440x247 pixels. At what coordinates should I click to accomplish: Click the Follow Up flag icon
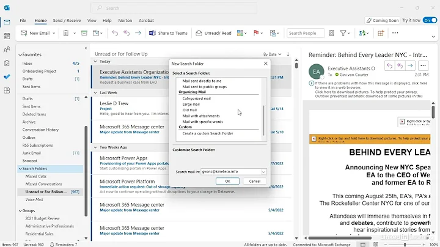256,33
